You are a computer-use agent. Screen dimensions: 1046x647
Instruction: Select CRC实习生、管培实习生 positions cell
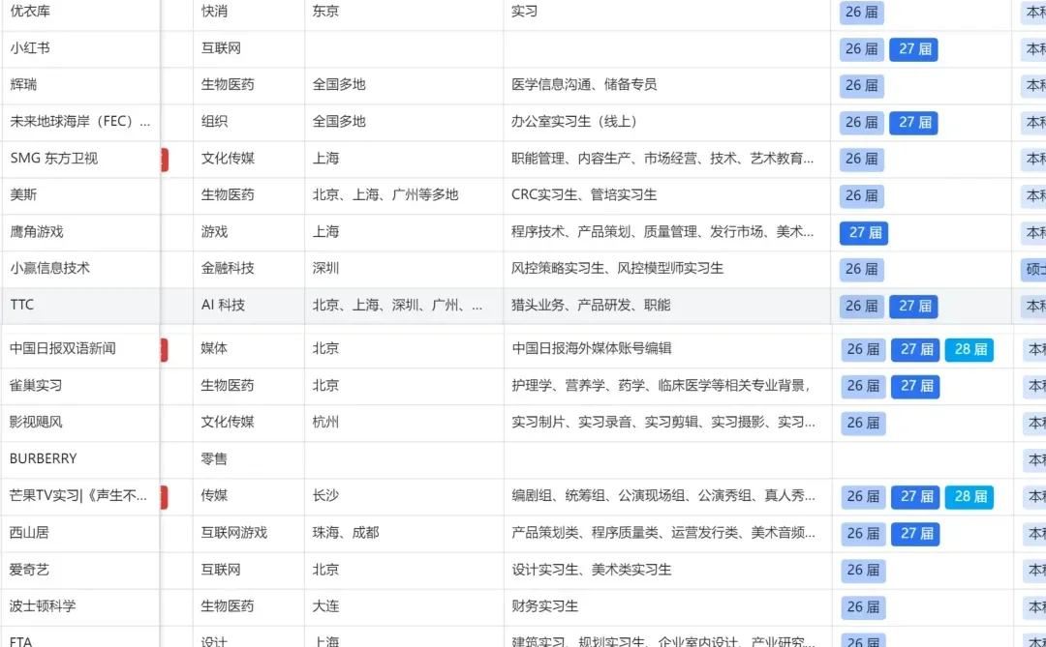click(584, 194)
